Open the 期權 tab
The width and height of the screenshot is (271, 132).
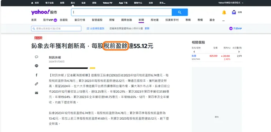click(112, 20)
